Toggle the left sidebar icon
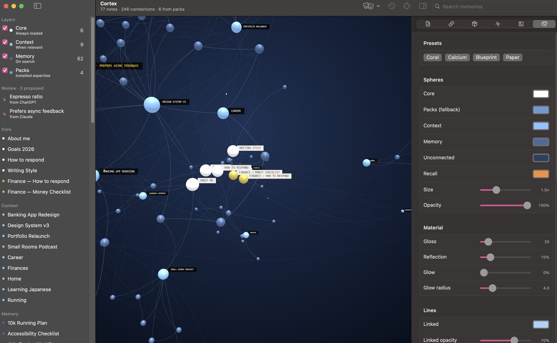The width and height of the screenshot is (557, 343). tap(37, 6)
